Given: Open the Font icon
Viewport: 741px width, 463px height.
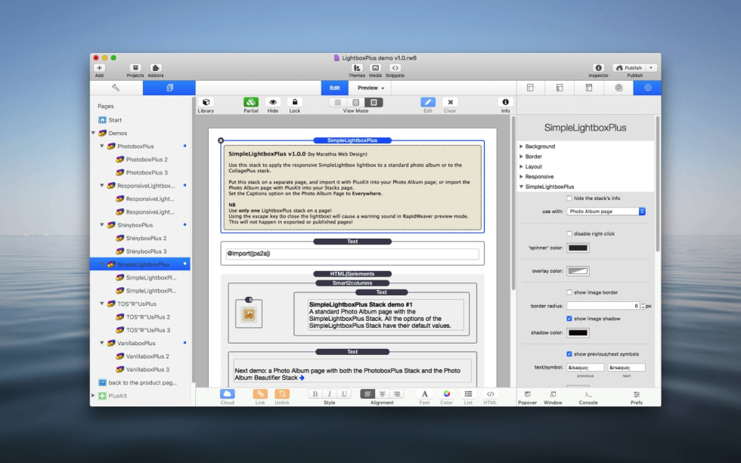Looking at the screenshot, I should coord(424,394).
